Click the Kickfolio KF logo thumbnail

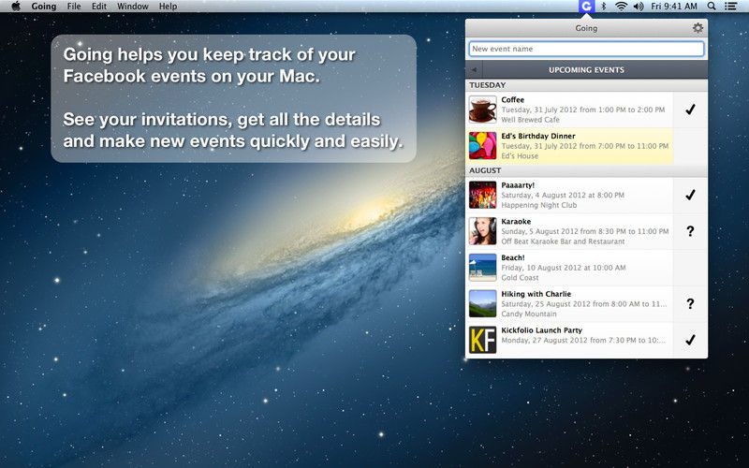(482, 340)
